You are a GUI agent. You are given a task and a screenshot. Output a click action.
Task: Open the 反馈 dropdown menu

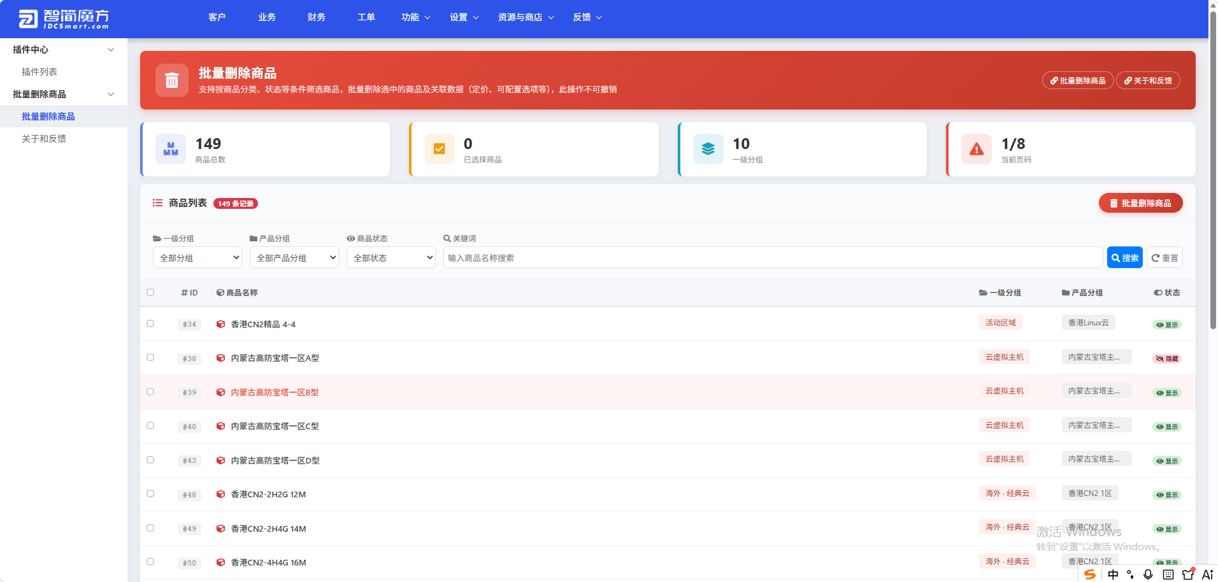point(587,17)
